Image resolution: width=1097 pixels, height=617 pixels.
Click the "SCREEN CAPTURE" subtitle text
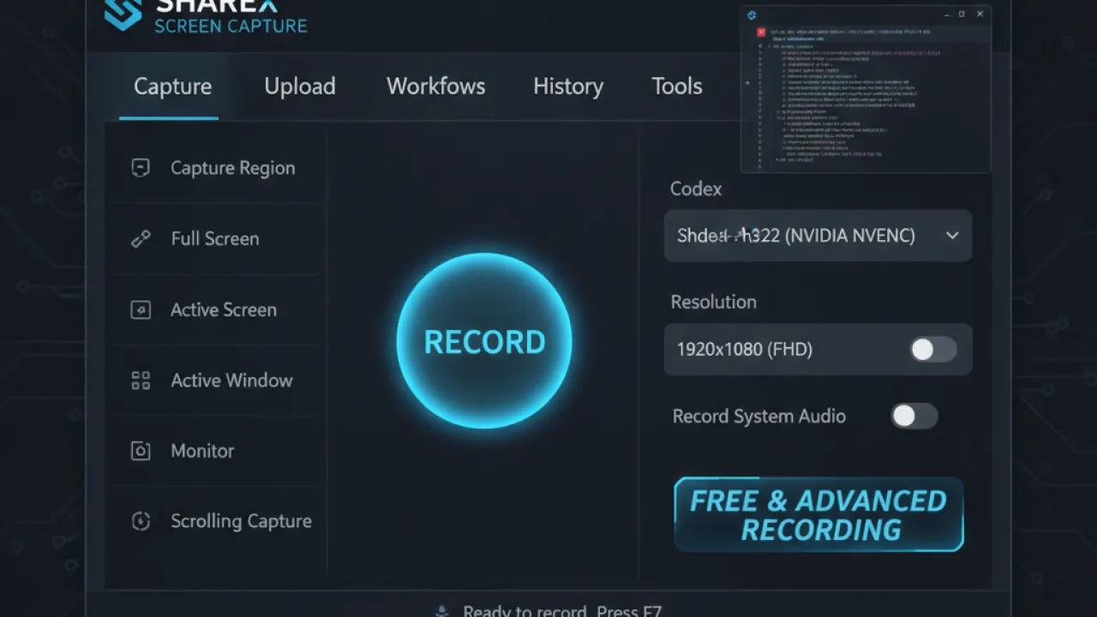[x=231, y=27]
